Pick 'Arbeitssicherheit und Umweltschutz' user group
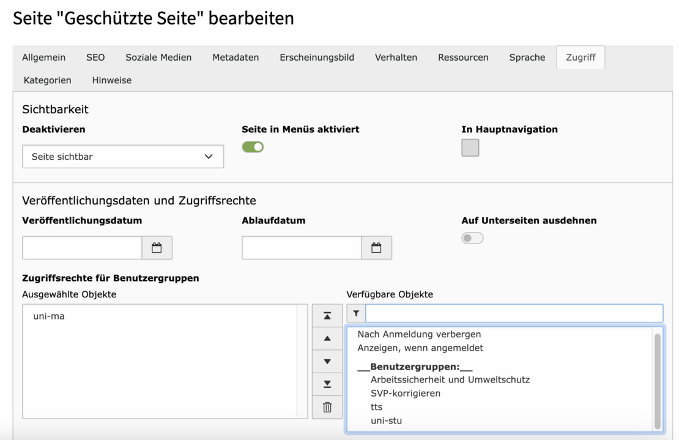This screenshot has height=440, width=679. (450, 379)
